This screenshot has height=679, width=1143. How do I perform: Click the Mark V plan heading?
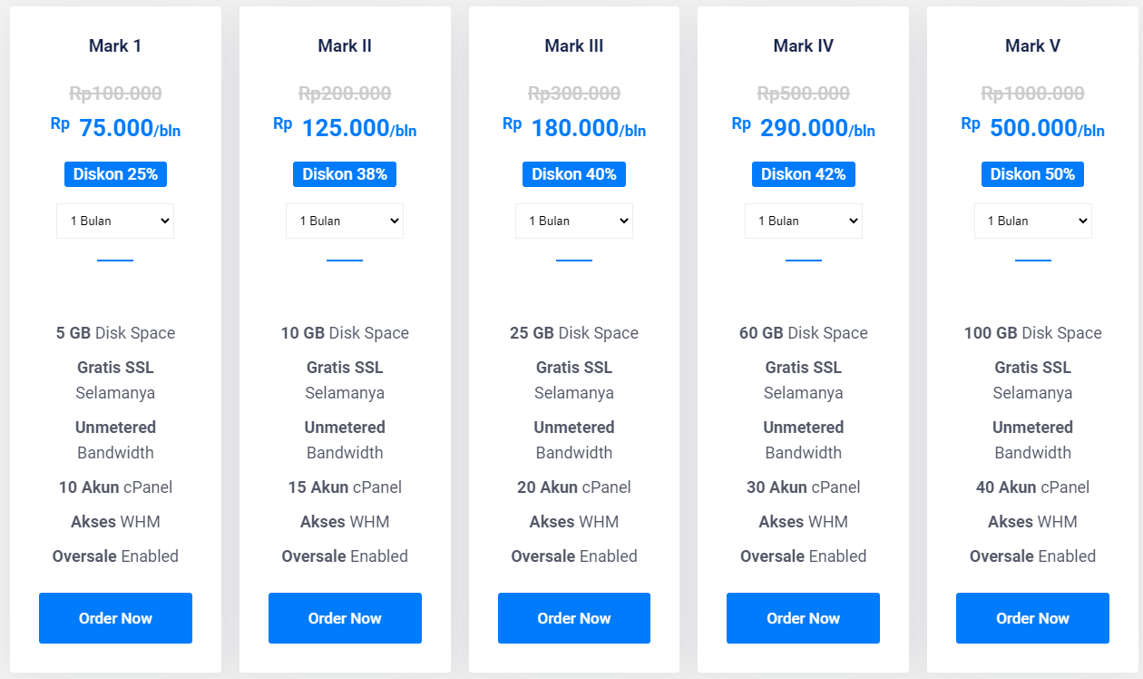coord(1032,46)
